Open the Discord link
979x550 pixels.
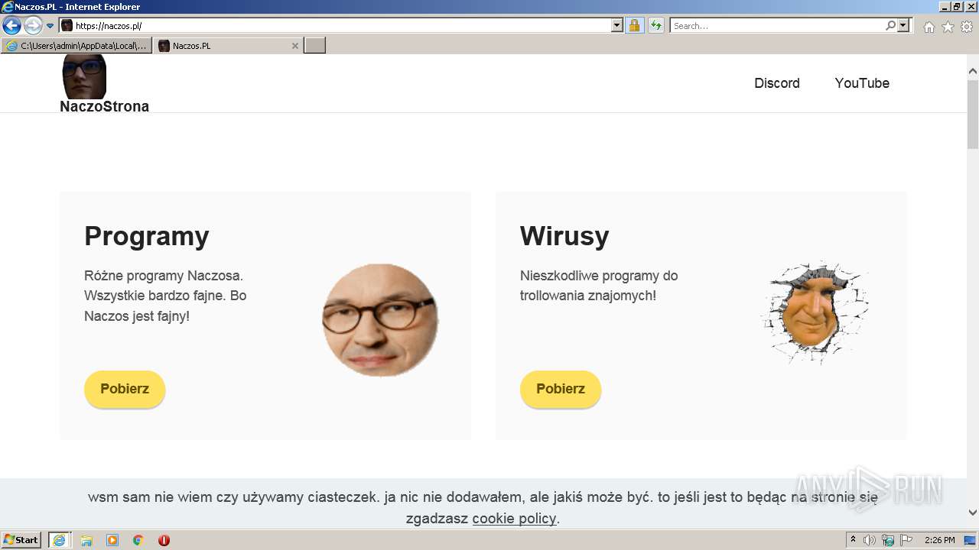[777, 83]
